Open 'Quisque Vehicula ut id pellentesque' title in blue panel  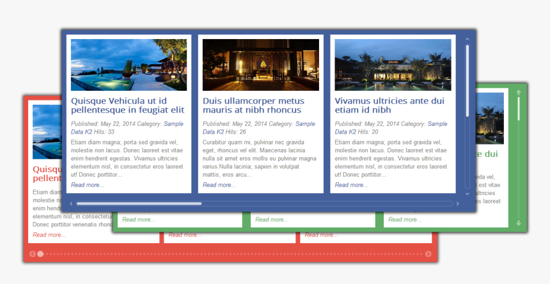tap(128, 106)
